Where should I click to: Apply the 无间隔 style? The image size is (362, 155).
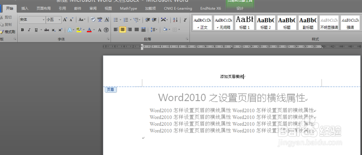223,23
